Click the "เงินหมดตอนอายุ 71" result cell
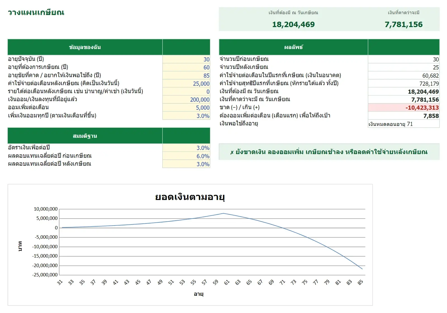Viewport: 447px width, 313px height. pyautogui.click(x=404, y=124)
